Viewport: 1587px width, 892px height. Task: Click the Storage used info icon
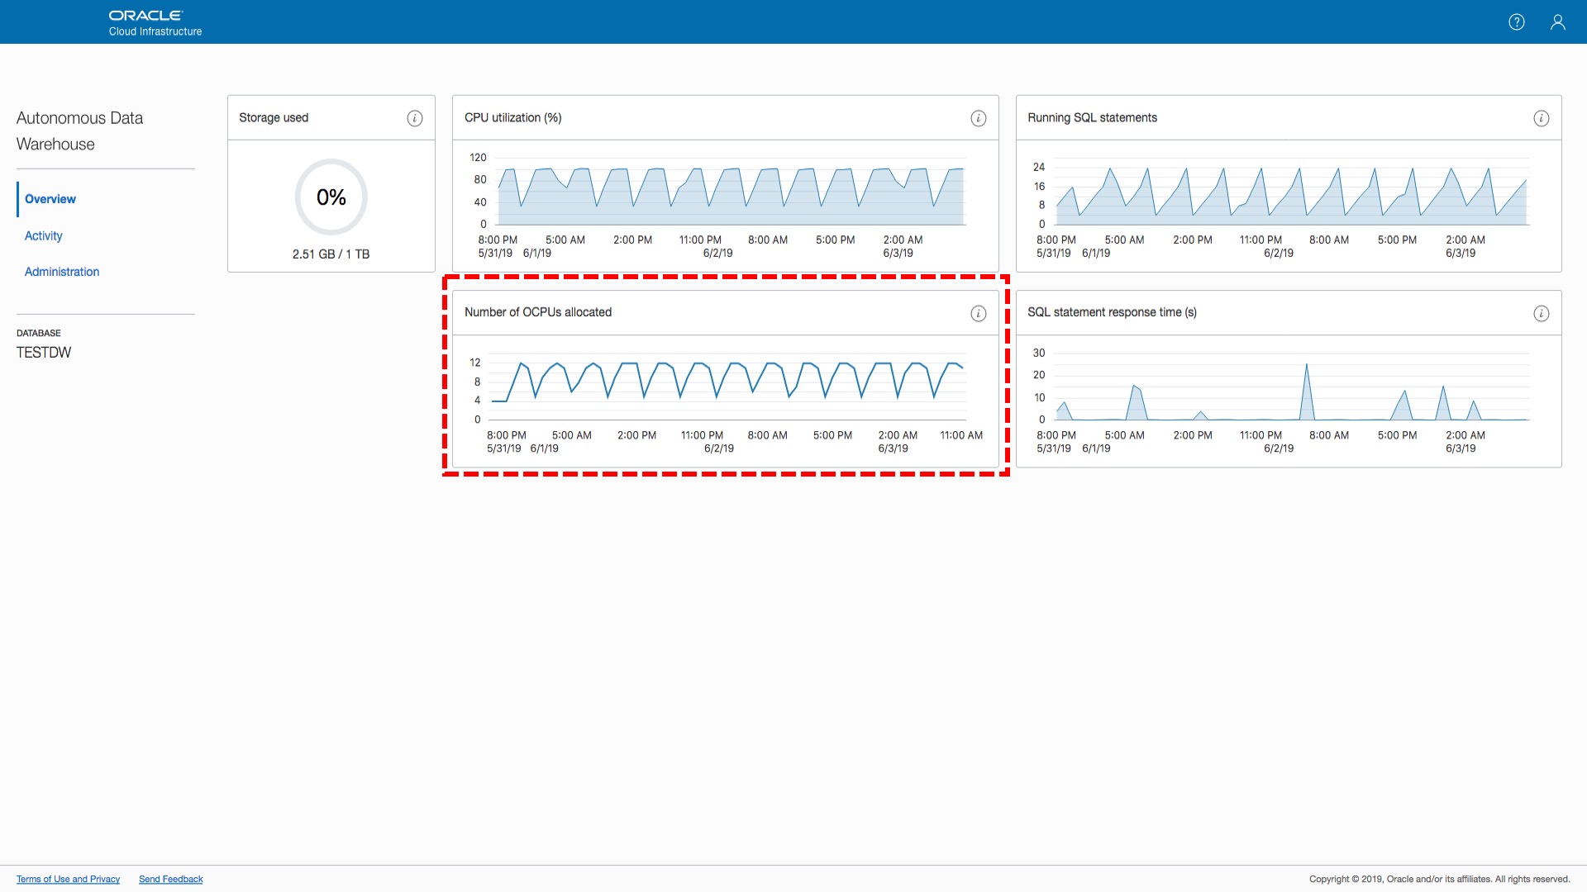coord(415,118)
